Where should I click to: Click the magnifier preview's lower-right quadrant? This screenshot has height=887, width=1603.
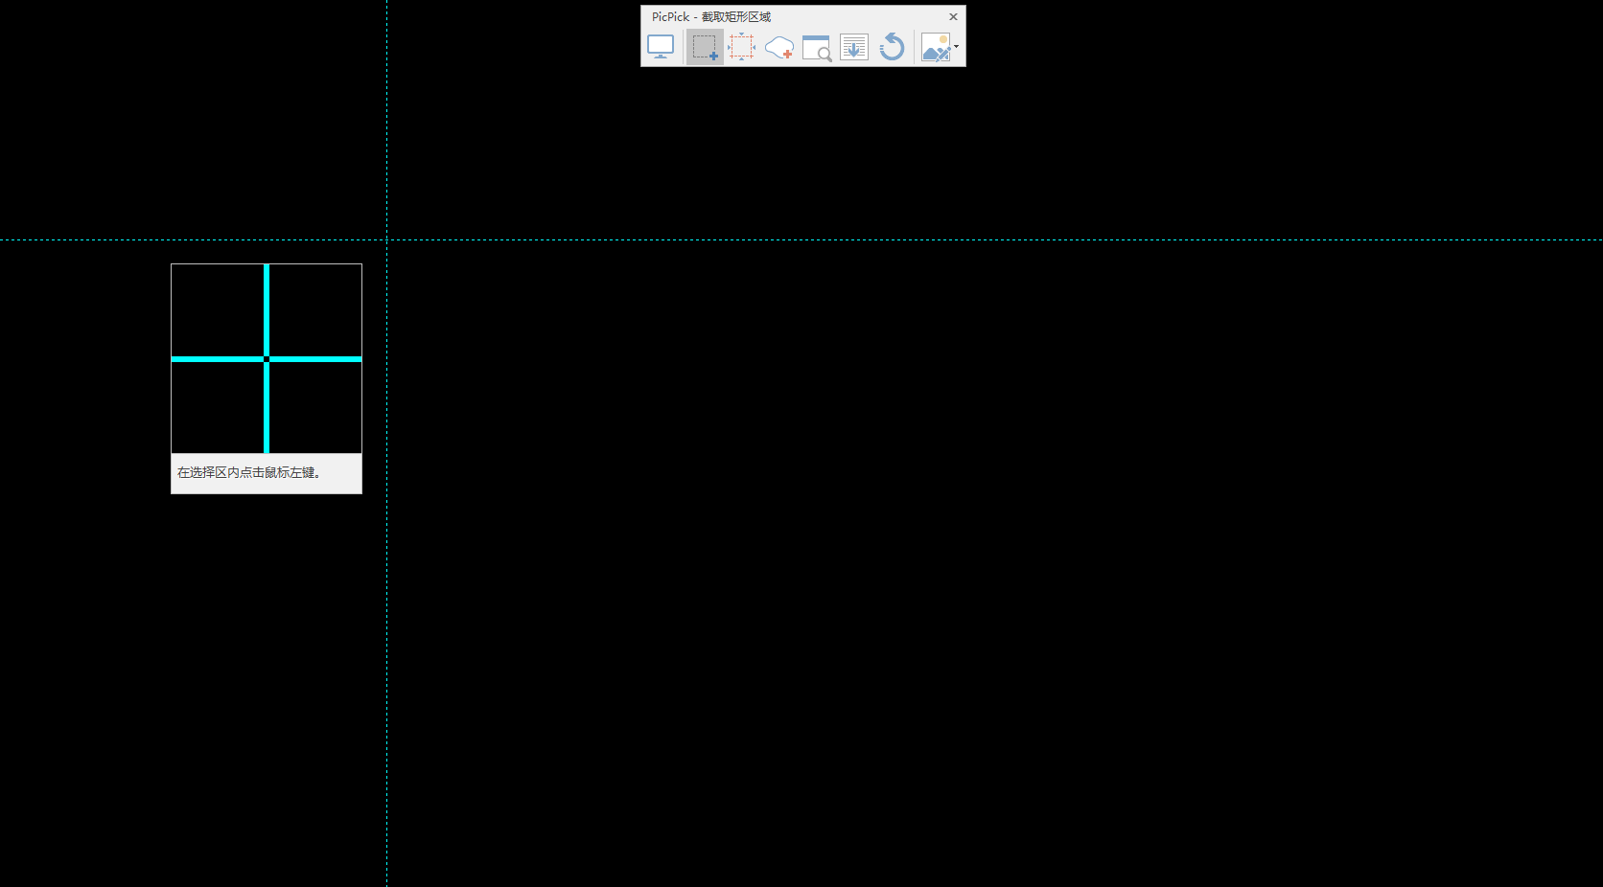coord(315,408)
